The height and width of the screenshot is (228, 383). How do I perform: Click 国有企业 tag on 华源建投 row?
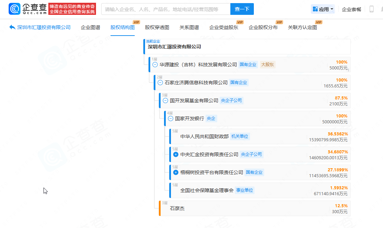[x=248, y=65]
